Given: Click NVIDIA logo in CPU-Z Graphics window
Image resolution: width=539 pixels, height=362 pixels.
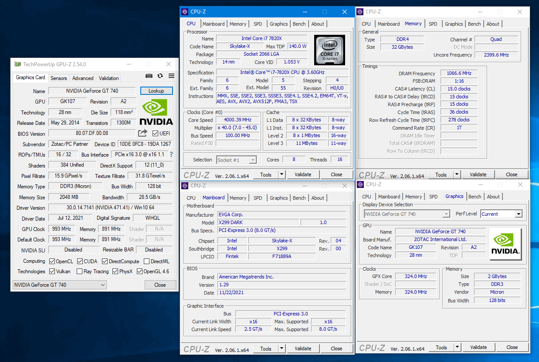Looking at the screenshot, I should [505, 244].
